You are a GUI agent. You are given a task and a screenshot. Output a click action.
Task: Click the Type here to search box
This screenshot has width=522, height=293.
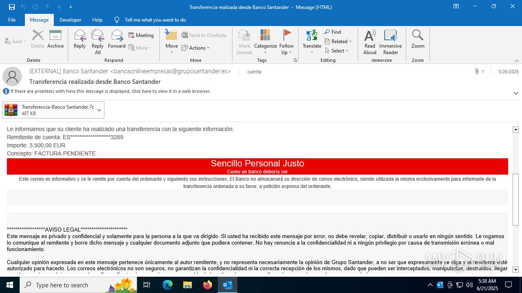pyautogui.click(x=78, y=285)
